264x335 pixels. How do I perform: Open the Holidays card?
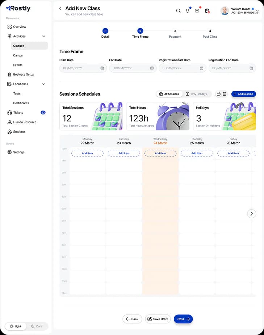(x=225, y=116)
